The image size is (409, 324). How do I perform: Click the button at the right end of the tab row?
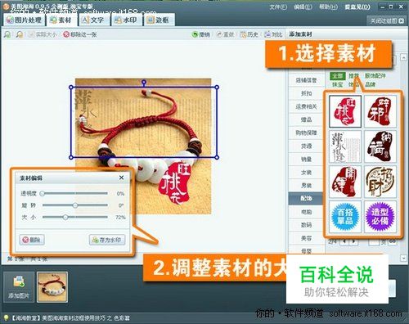pos(386,20)
